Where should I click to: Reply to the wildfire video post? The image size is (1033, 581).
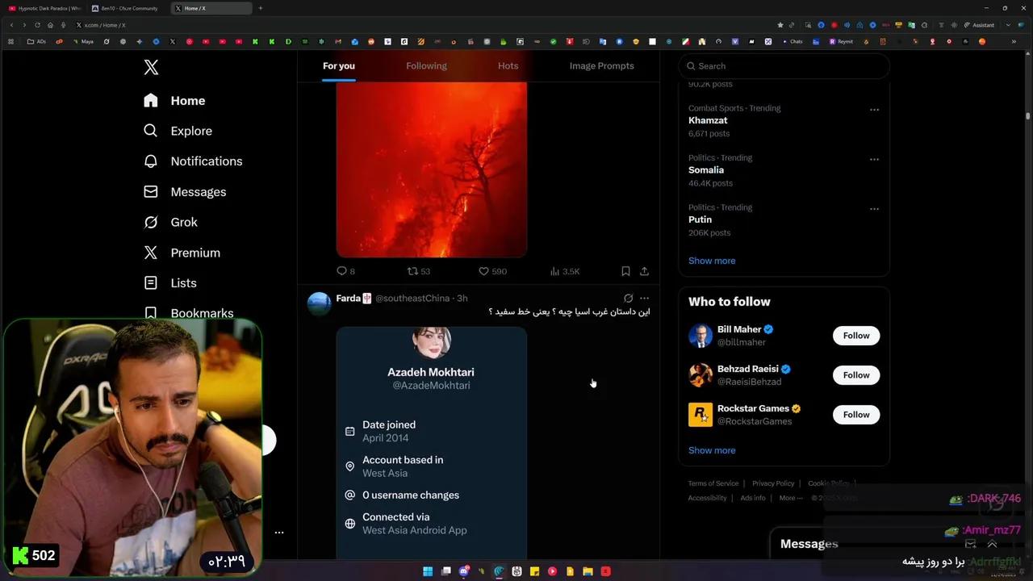(342, 271)
